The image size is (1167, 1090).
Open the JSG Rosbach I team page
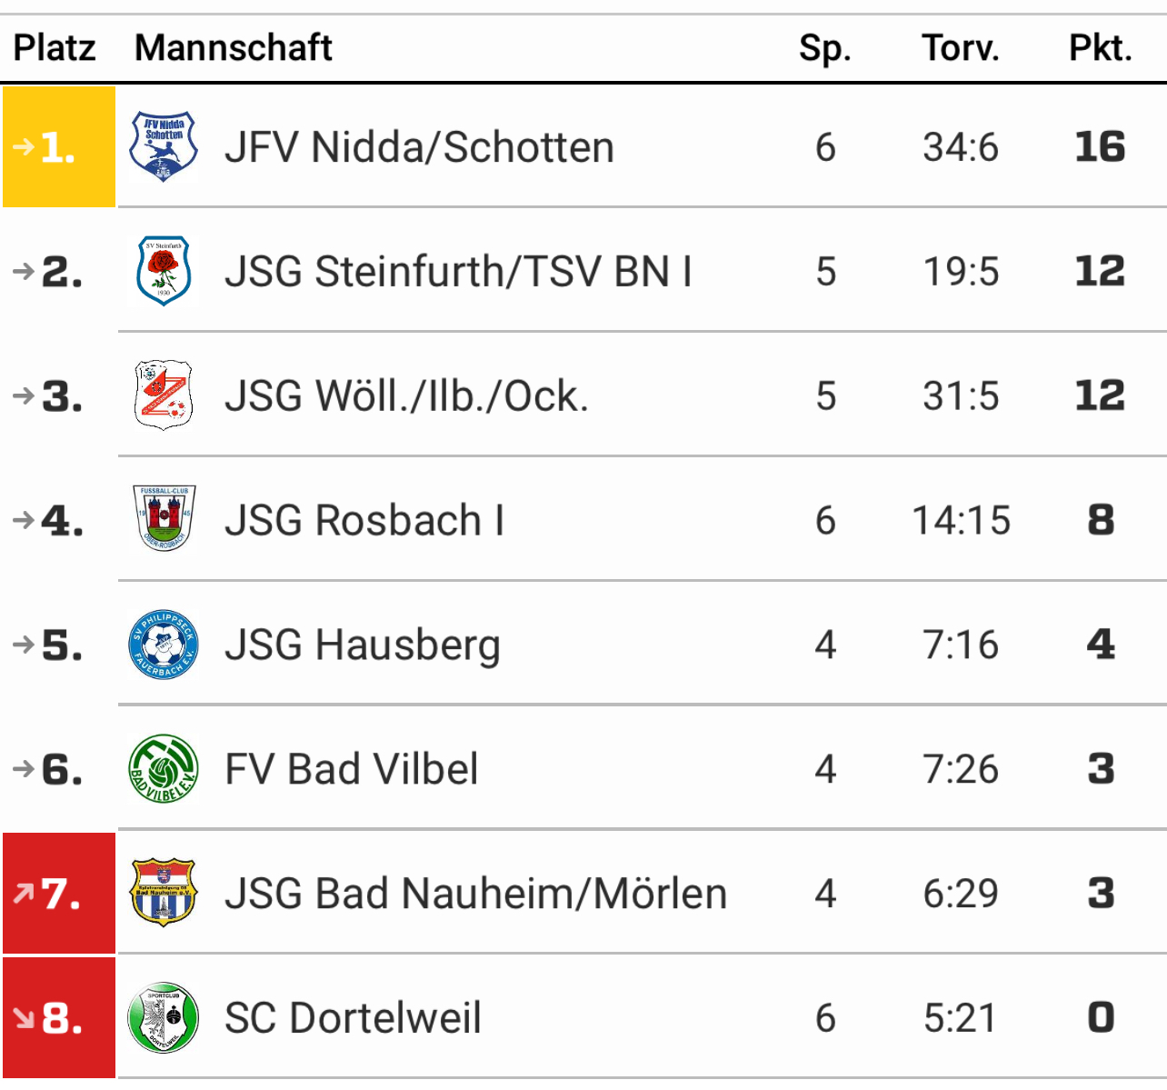point(364,520)
